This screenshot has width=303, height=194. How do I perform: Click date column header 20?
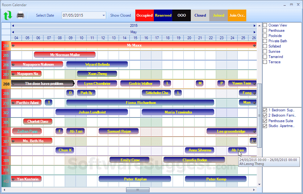tap(189, 38)
